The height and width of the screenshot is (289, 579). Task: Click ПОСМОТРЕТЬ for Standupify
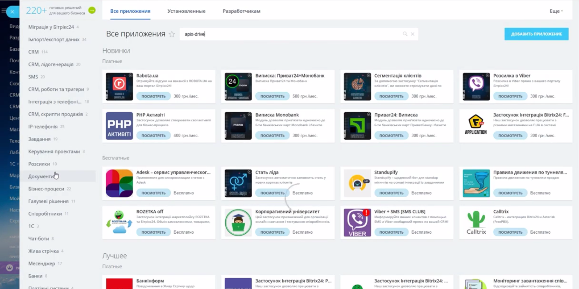[391, 193]
